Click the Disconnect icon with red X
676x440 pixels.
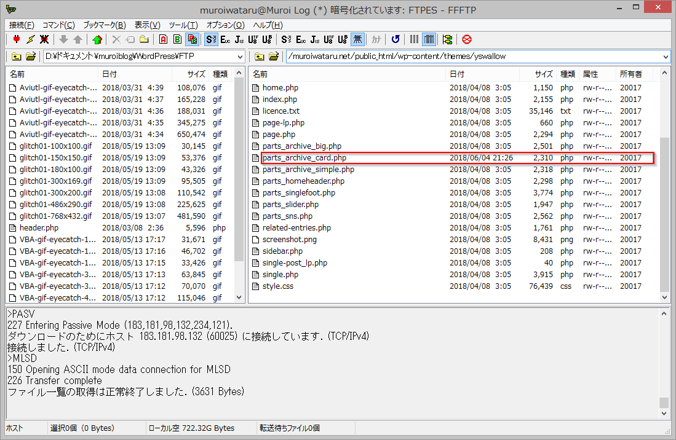(44, 39)
